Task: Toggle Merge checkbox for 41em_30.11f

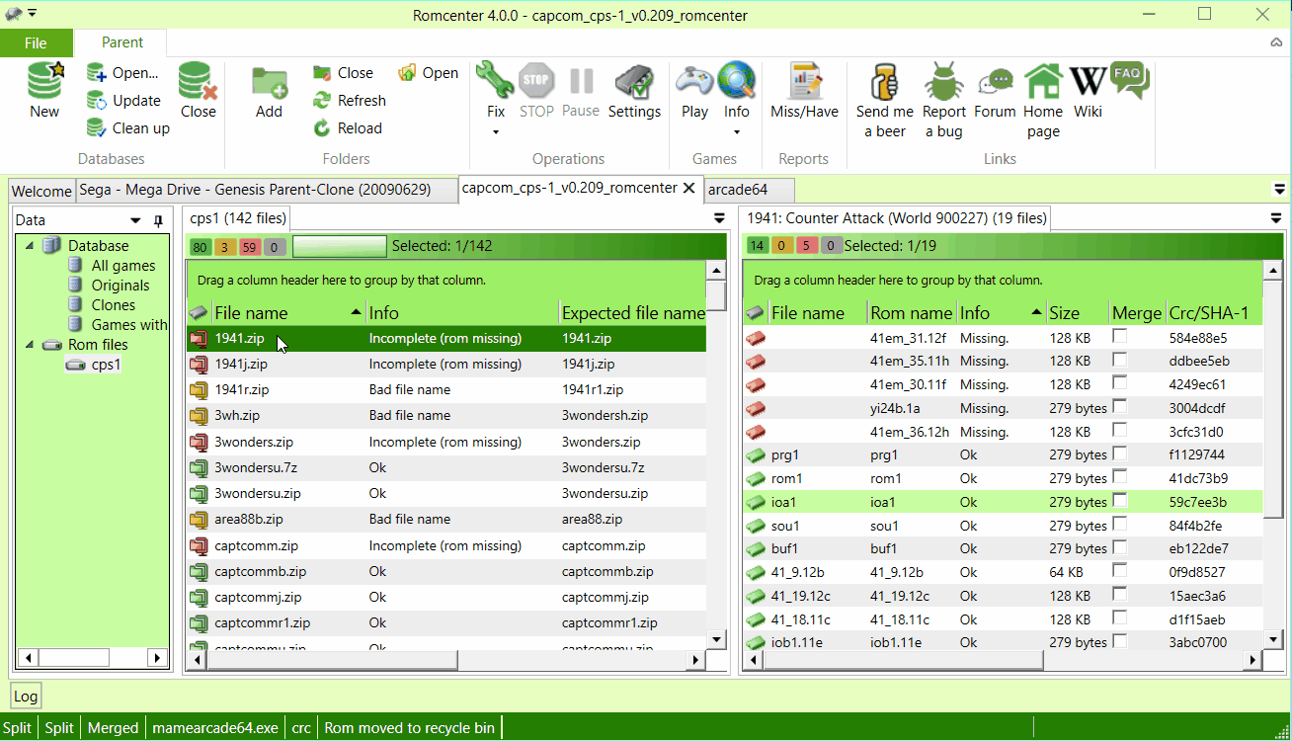Action: (1119, 383)
